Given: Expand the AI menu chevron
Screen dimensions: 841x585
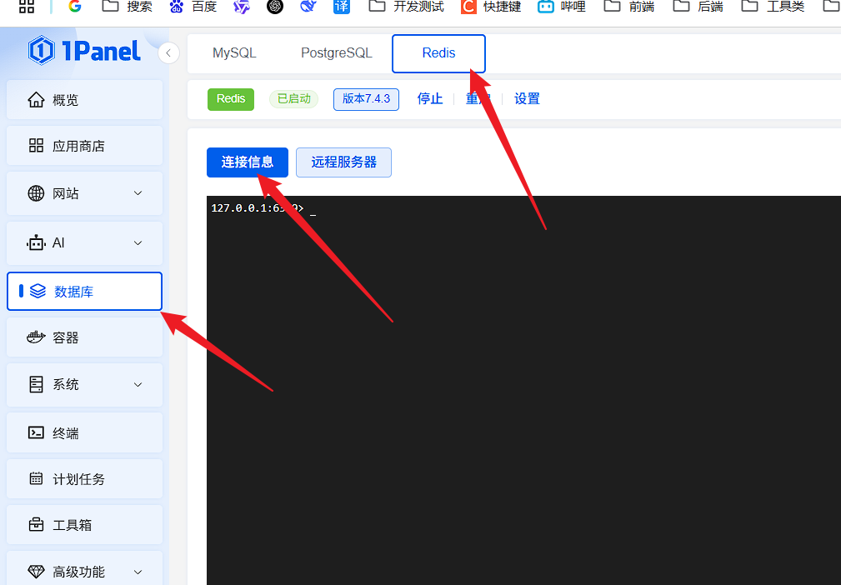Looking at the screenshot, I should click(x=138, y=242).
